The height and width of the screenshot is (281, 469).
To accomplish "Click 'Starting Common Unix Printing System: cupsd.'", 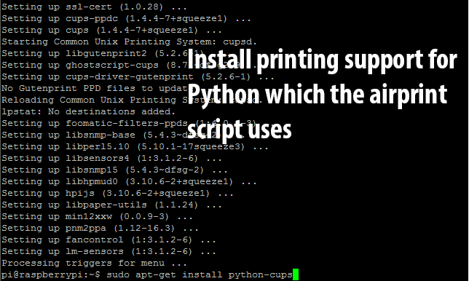I will click(x=129, y=41).
